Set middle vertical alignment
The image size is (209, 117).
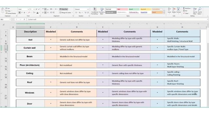coord(45,9)
